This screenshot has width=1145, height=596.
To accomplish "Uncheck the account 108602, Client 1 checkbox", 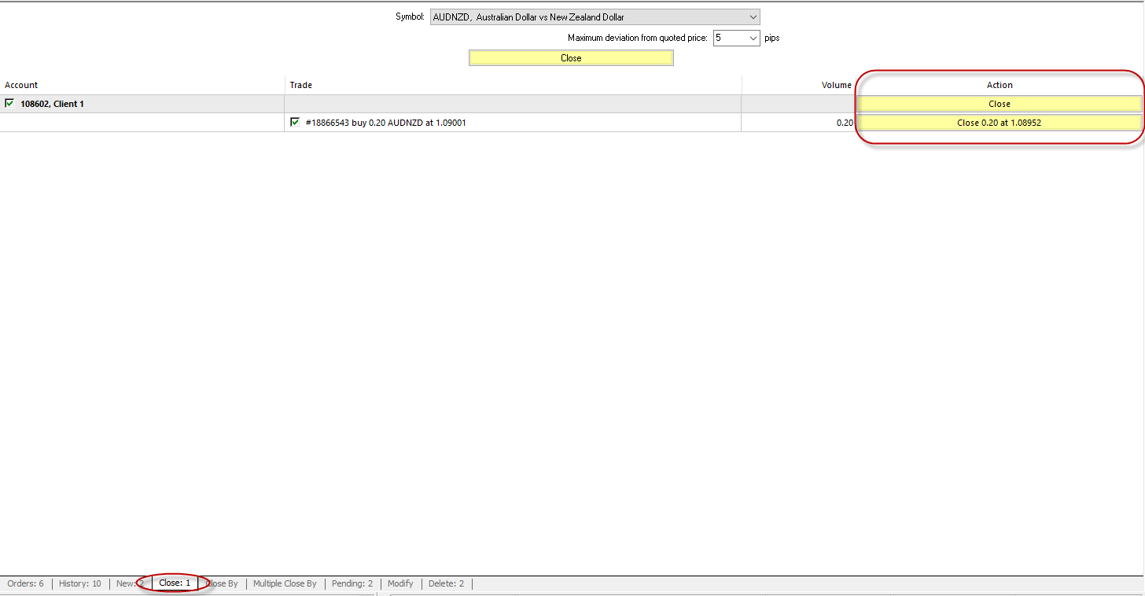I will coord(9,103).
